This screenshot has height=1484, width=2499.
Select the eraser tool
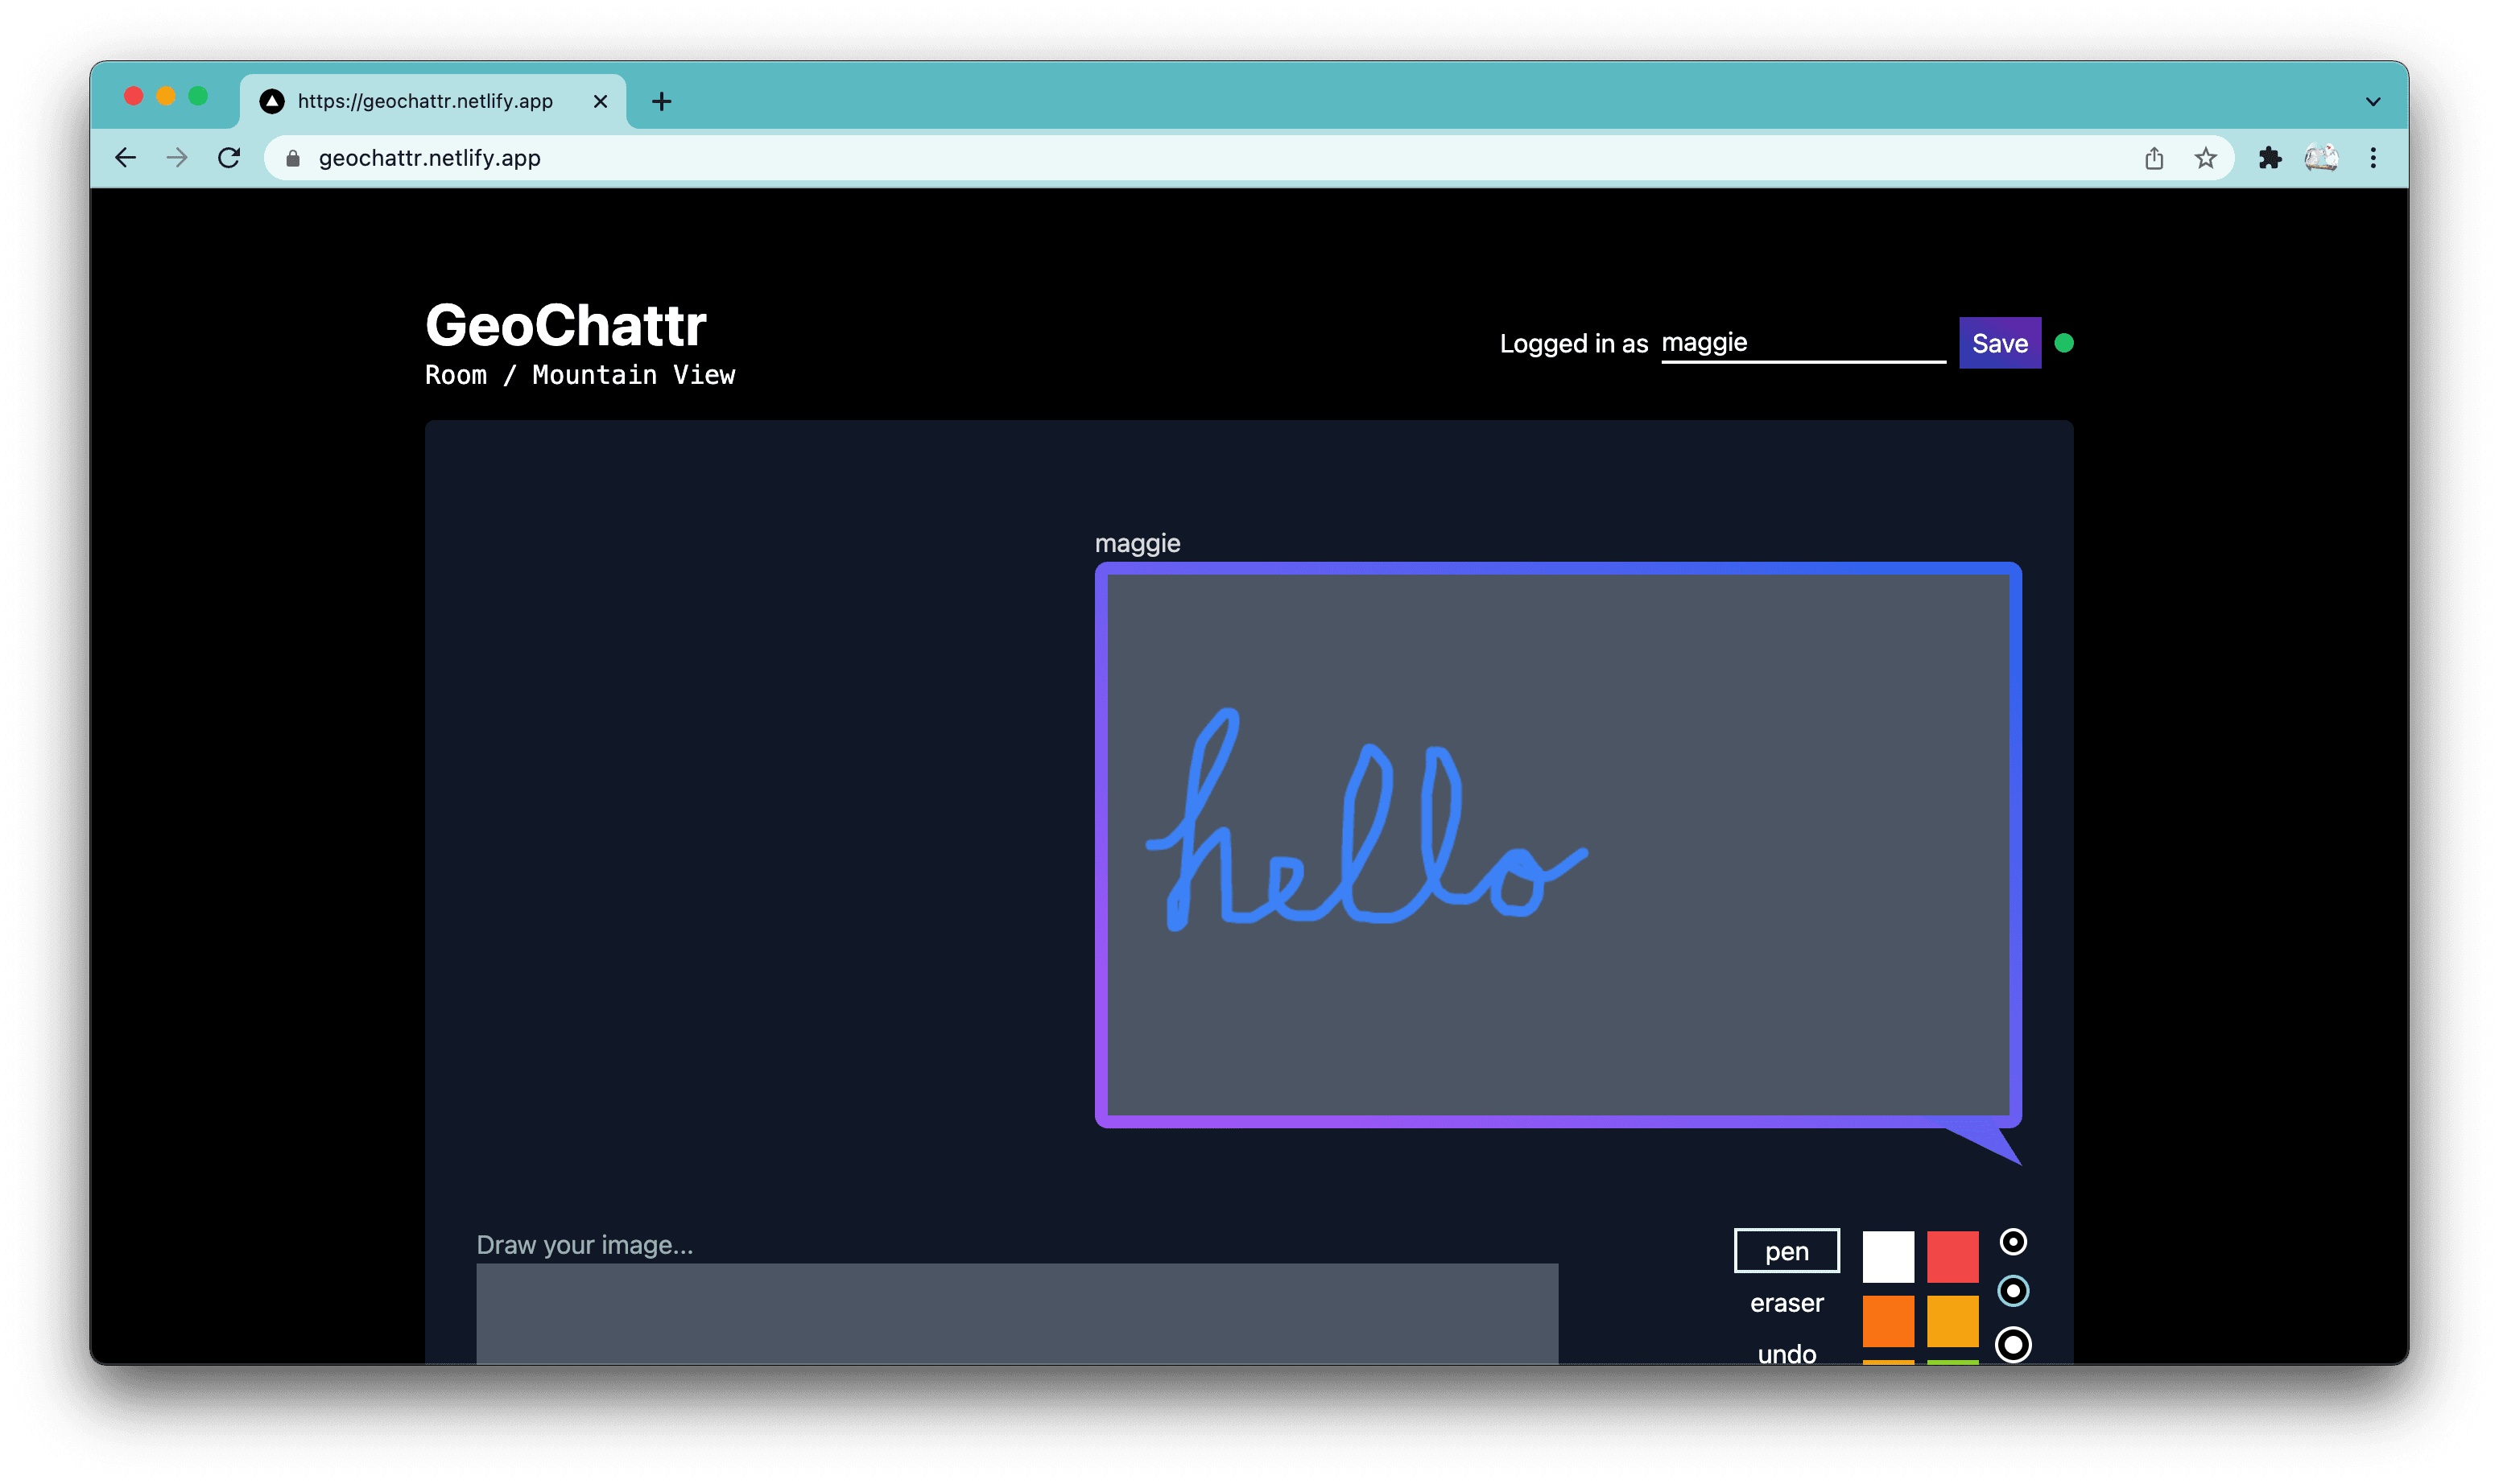pos(1786,1303)
